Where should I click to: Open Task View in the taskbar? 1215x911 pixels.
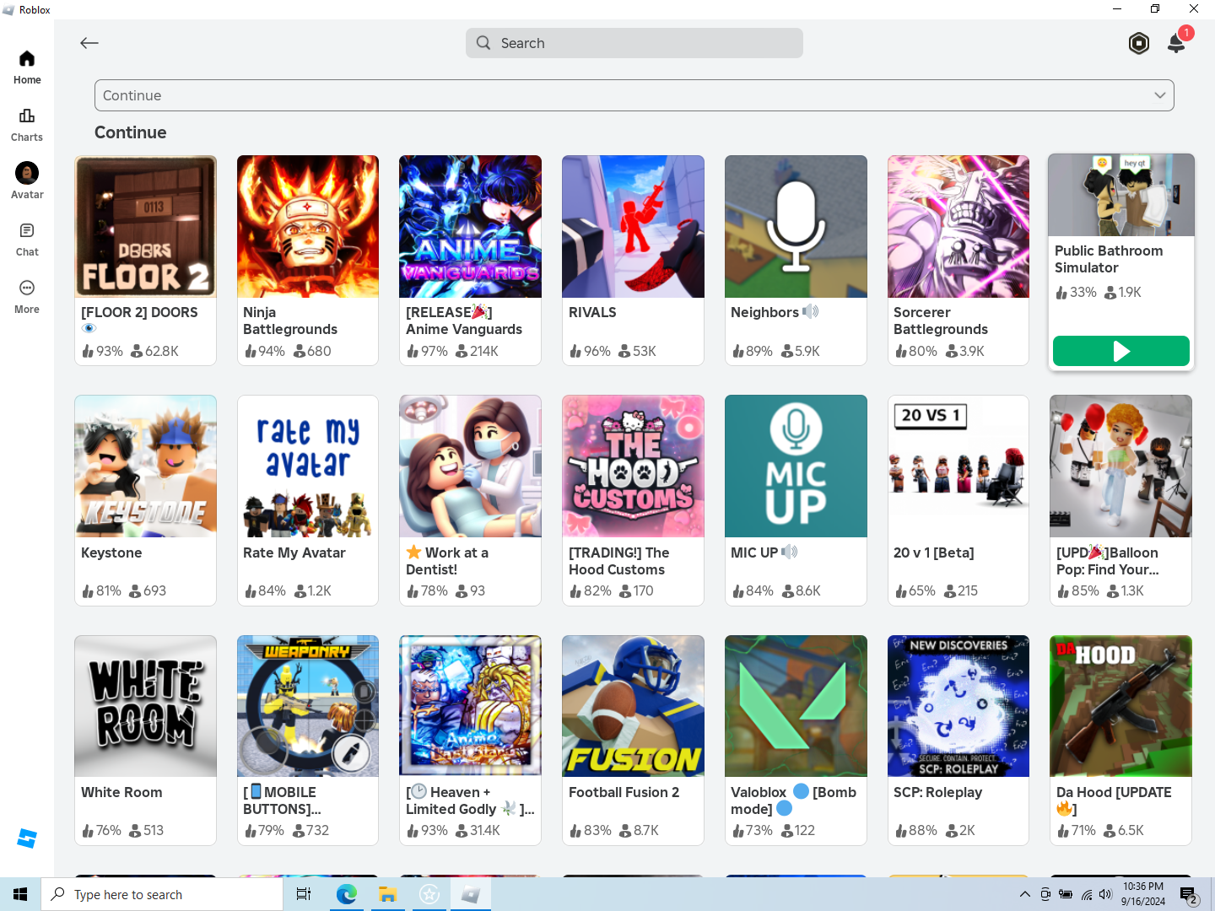(304, 894)
